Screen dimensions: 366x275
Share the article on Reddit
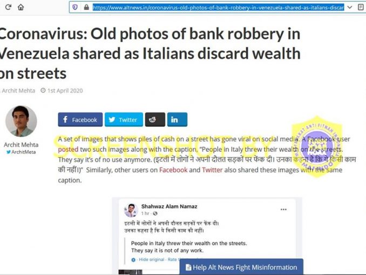click(x=155, y=119)
